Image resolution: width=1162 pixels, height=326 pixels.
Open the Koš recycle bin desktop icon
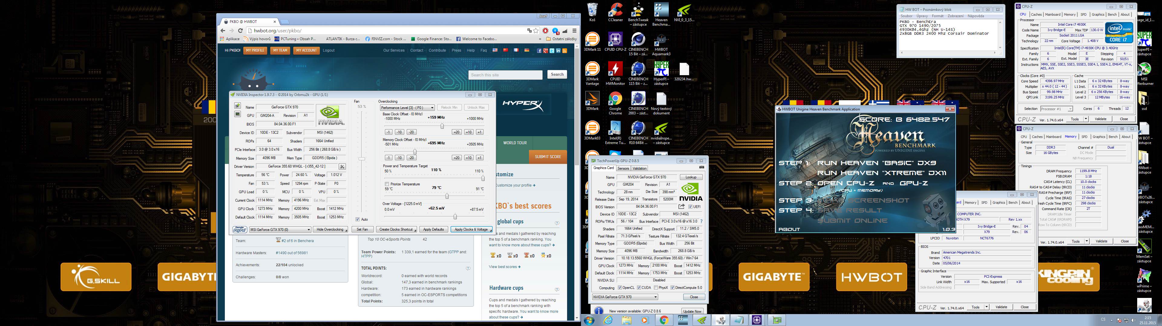click(592, 13)
